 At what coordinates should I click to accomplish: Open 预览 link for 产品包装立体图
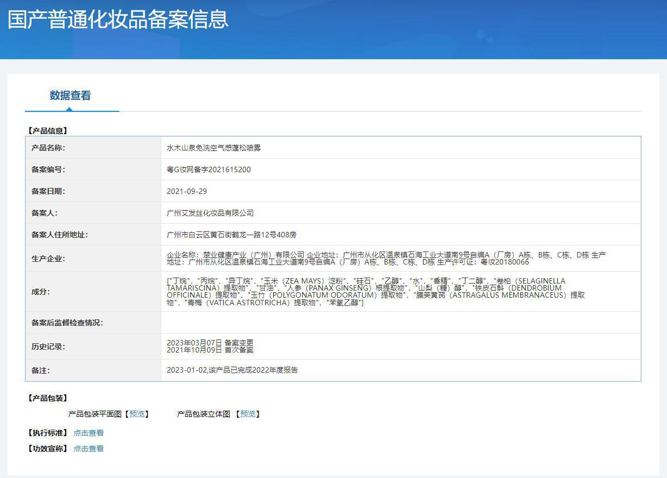248,414
